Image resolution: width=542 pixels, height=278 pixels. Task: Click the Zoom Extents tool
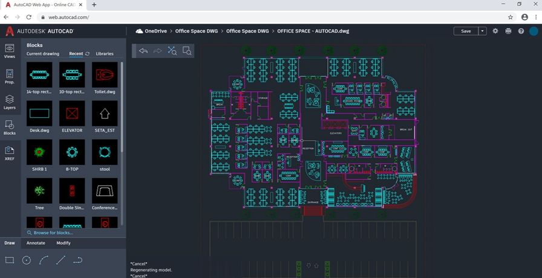pos(172,51)
